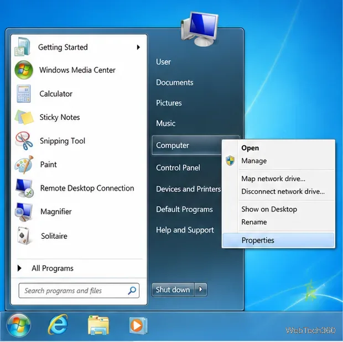The width and height of the screenshot is (343, 342).
Task: Launch Windows Media Center icon
Action: 24,70
